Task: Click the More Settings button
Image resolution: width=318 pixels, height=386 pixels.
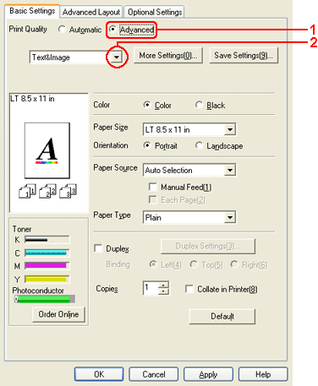Action: click(168, 56)
